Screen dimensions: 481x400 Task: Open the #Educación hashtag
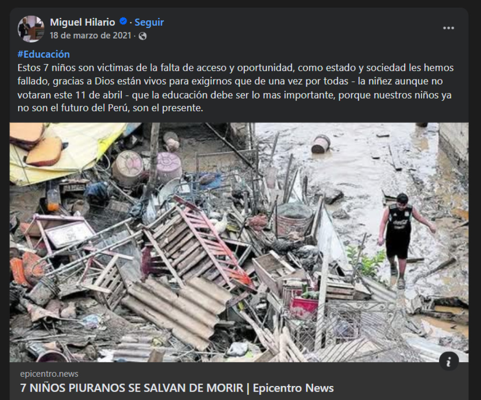pos(44,54)
